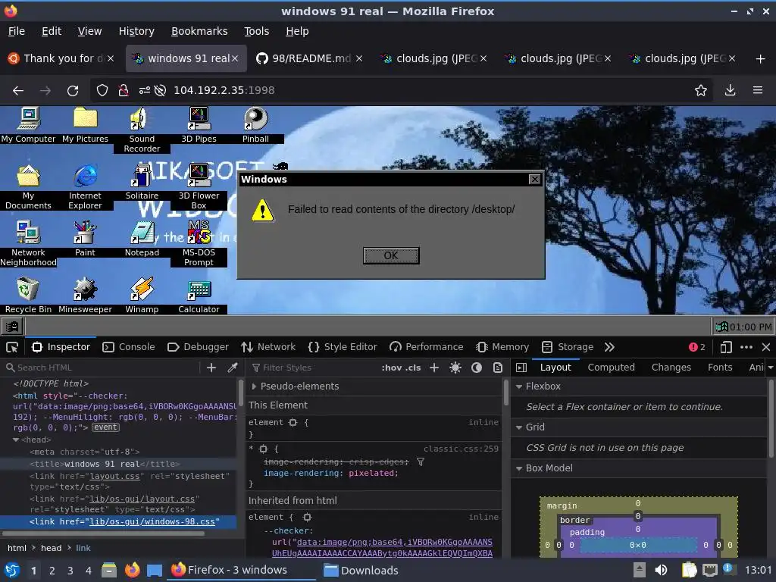
Task: Launch the Pinball icon
Action: tap(255, 125)
